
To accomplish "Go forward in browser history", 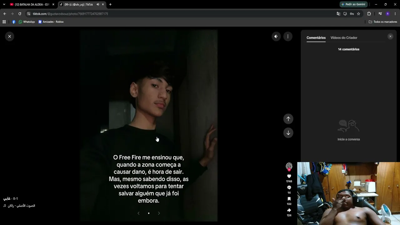I will pyautogui.click(x=12, y=14).
